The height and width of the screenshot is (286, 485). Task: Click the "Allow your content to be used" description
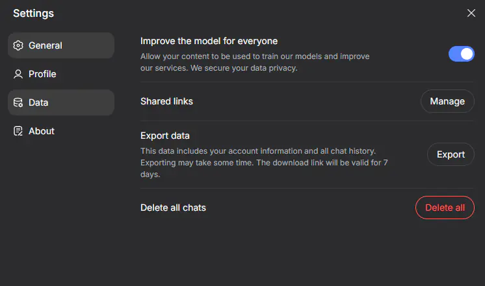click(255, 62)
